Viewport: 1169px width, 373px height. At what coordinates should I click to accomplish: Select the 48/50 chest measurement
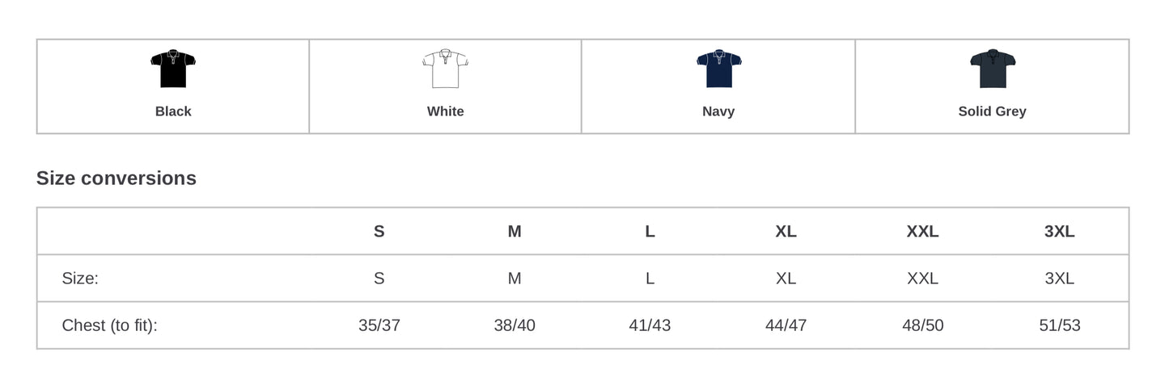(922, 325)
